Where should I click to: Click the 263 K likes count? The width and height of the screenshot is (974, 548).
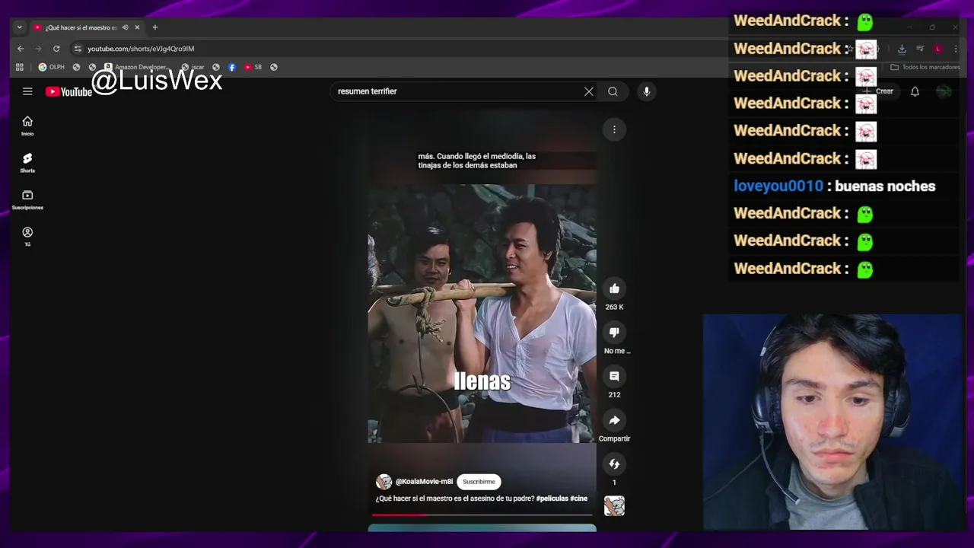coord(614,307)
